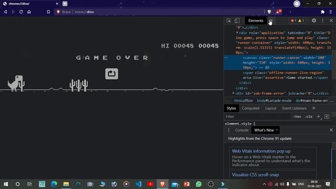This screenshot has width=336, height=189.
Task: Reload the dino page
Action: tap(21, 12)
